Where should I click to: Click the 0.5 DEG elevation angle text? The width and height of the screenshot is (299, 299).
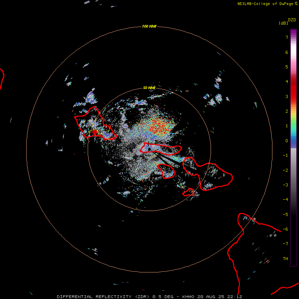(x=163, y=297)
